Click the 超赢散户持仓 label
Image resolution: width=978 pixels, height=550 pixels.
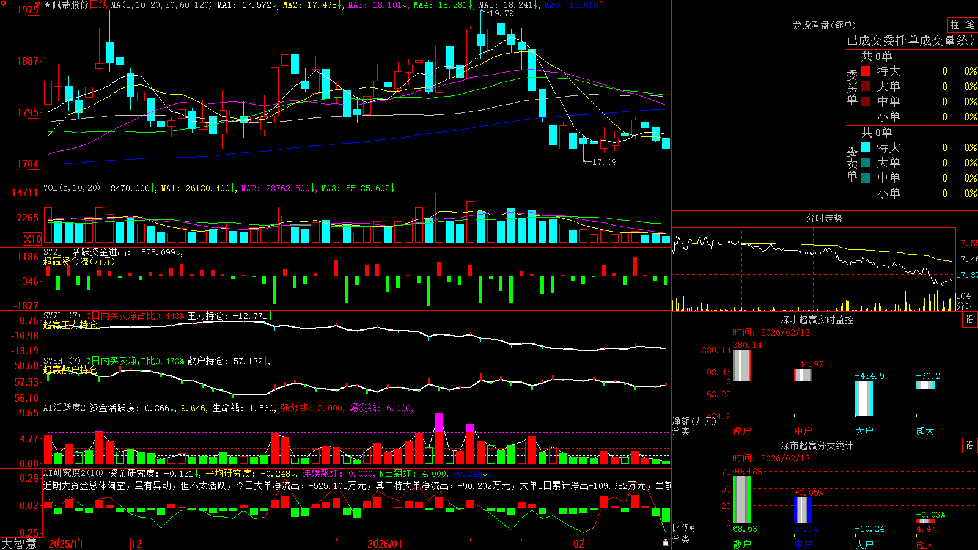click(70, 370)
